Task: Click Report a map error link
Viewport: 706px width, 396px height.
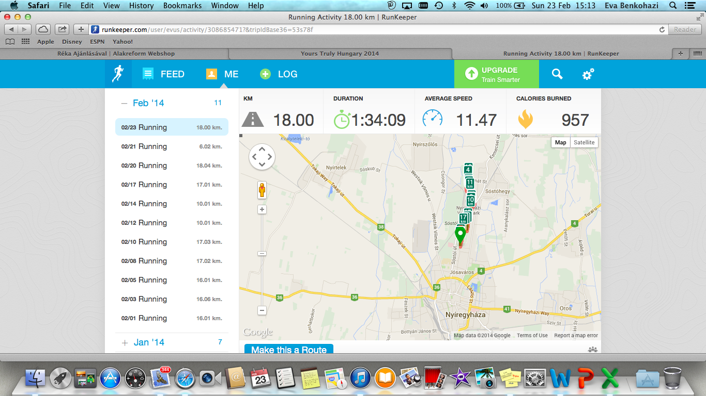Action: (576, 335)
